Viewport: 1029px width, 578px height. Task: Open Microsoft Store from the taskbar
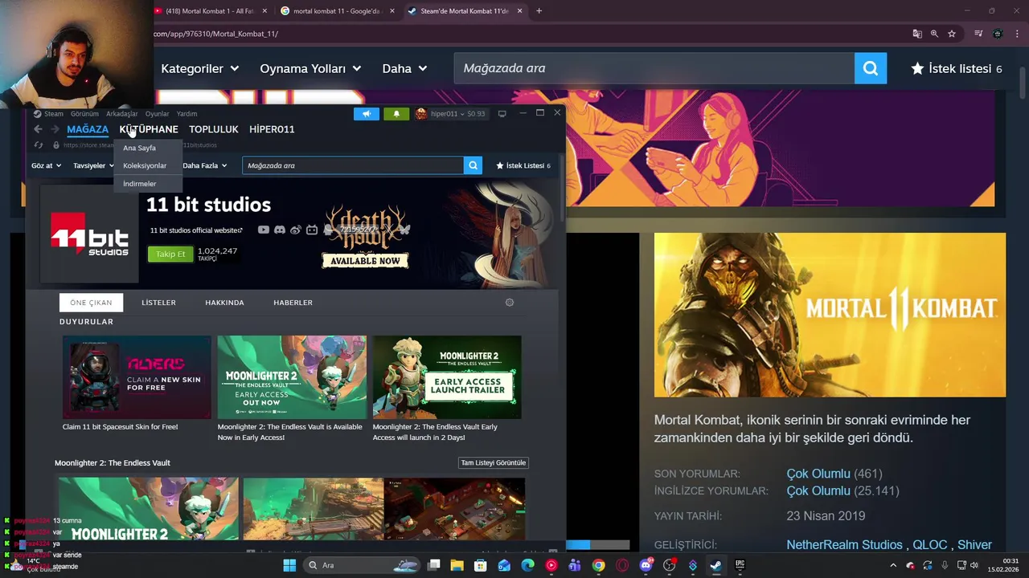[480, 565]
